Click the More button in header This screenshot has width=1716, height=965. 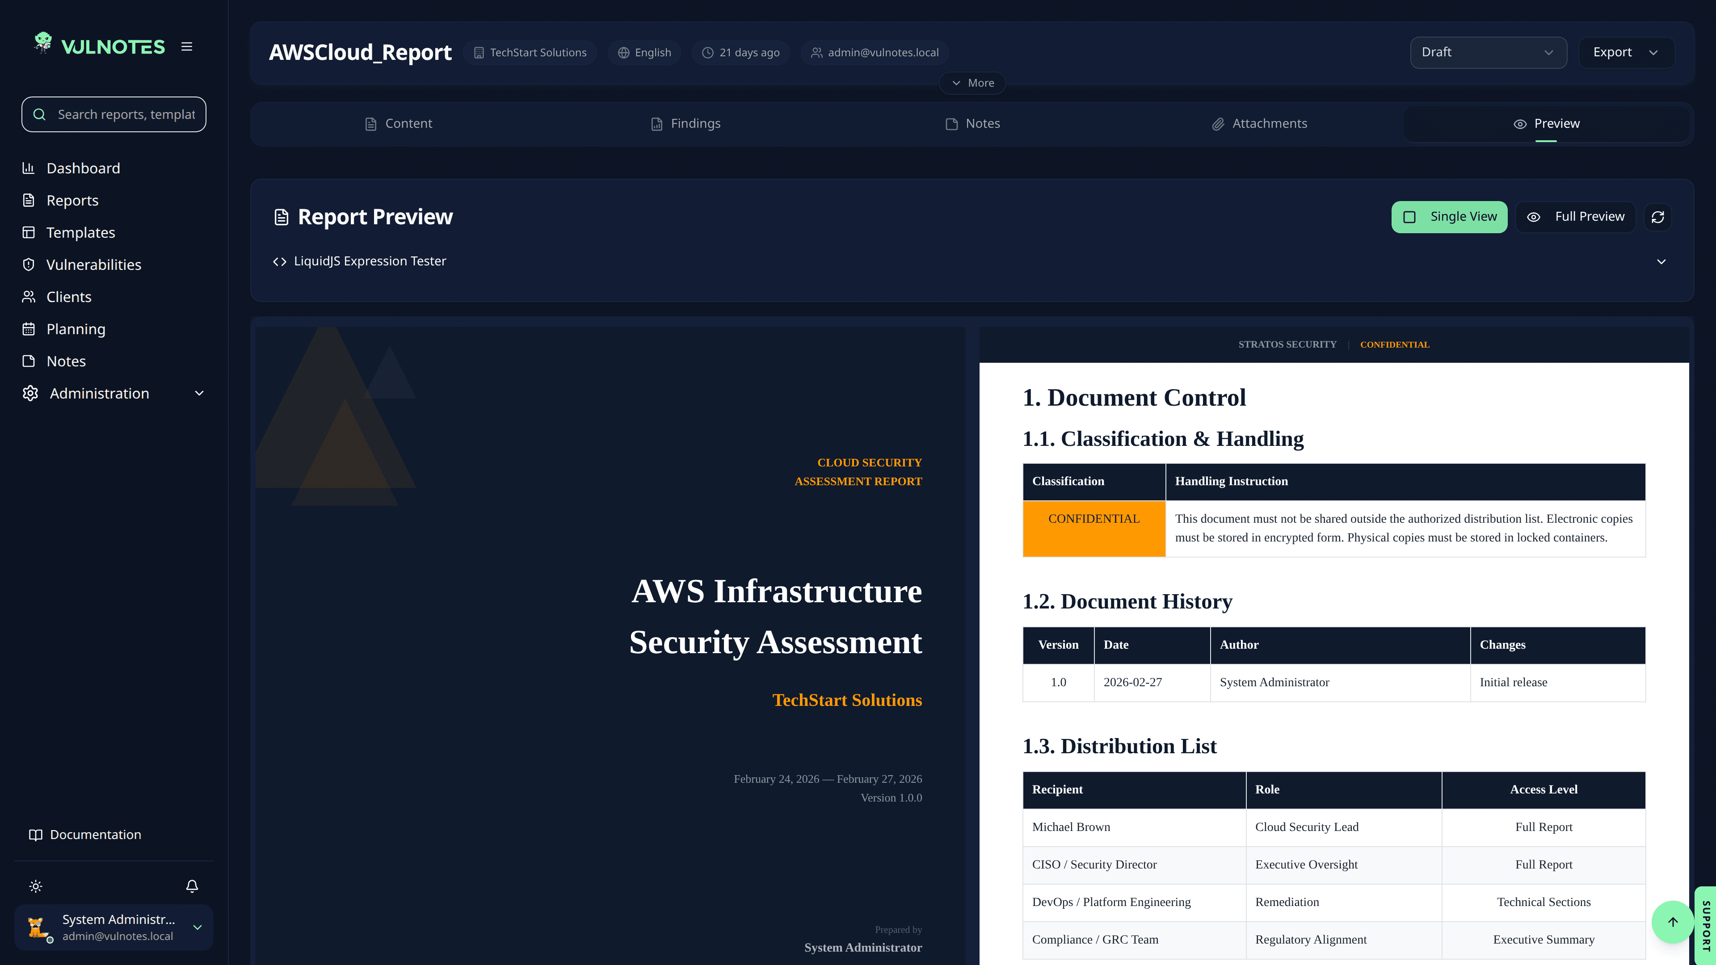972,83
